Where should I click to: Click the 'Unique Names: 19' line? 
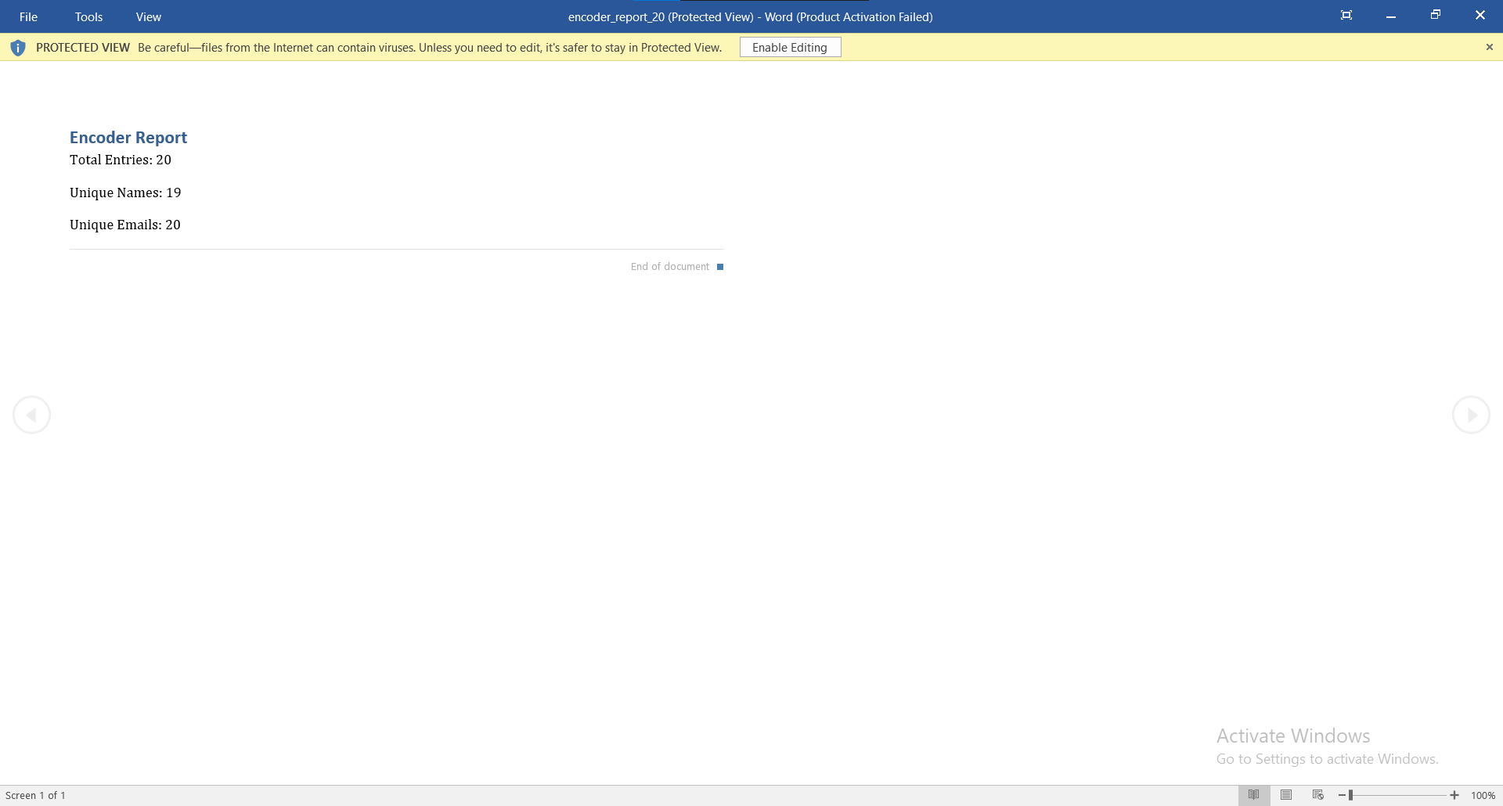(x=125, y=193)
